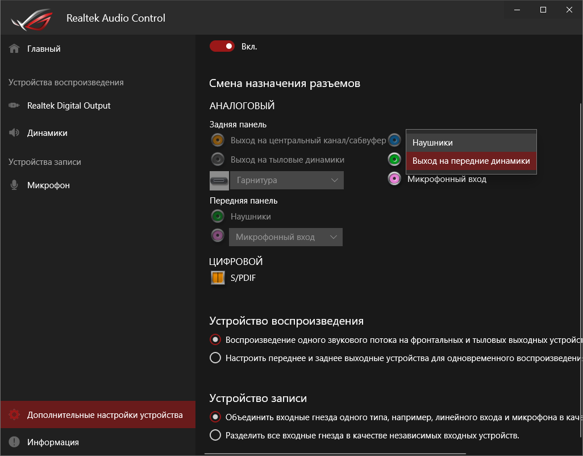Click the orange center/subwoofer jack icon
The height and width of the screenshot is (456, 583).
click(x=217, y=140)
